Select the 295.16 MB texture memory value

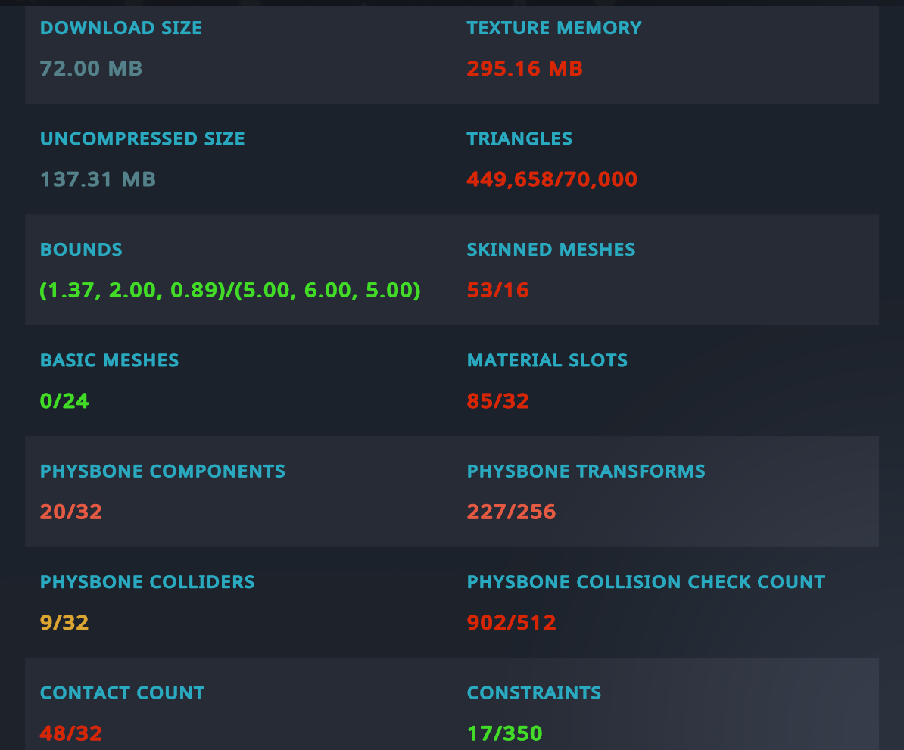point(525,69)
